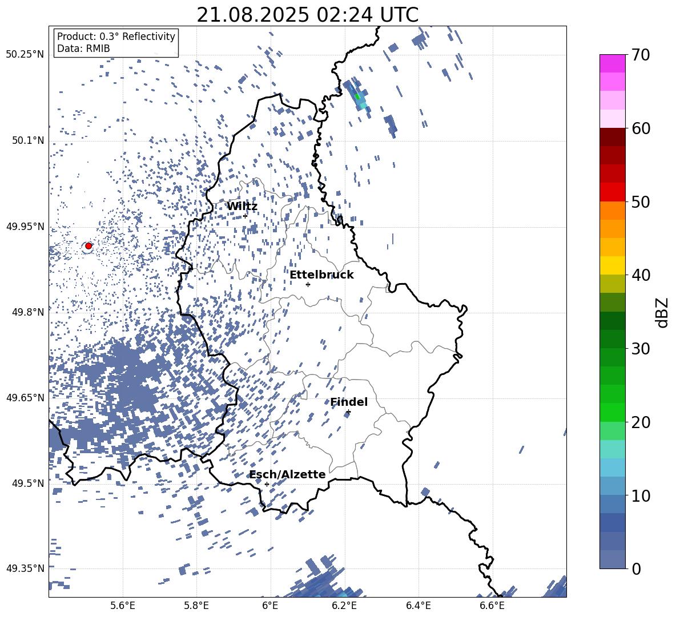Click the colorbar tick label 10
Screen dimensions: 676x617
[x=641, y=495]
